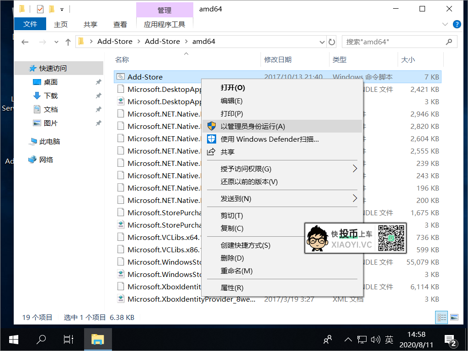Open the Windows Start menu
Screen dimensions: 468x351
14,339
